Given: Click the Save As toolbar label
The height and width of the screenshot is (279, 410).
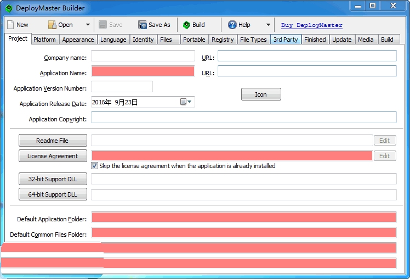Looking at the screenshot, I should coord(160,25).
